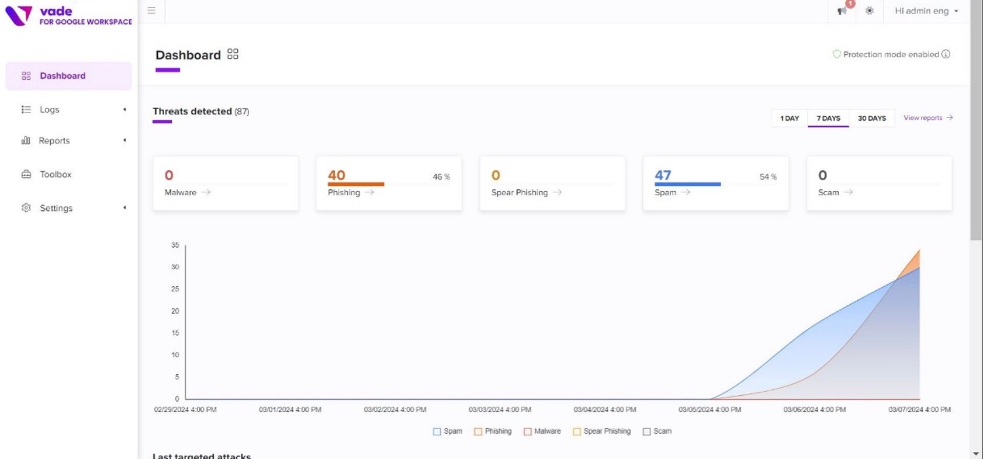Expand the Logs submenu chevron
The width and height of the screenshot is (983, 459).
pos(124,109)
